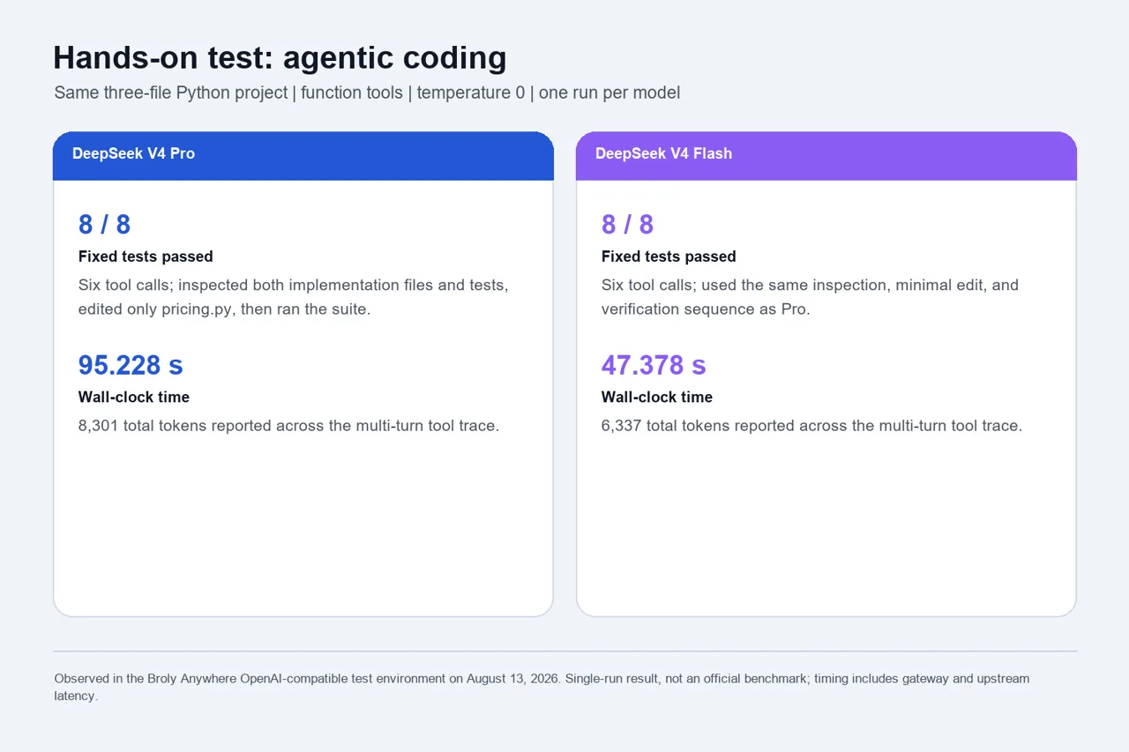Click the '6,337 total tokens' text
1129x752 pixels.
pyautogui.click(x=811, y=426)
